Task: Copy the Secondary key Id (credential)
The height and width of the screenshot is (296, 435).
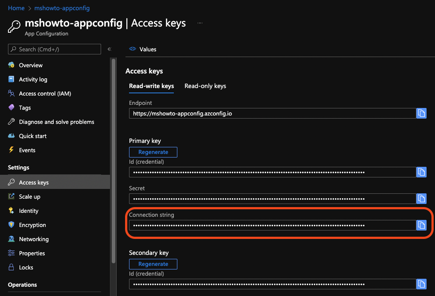Action: click(421, 284)
